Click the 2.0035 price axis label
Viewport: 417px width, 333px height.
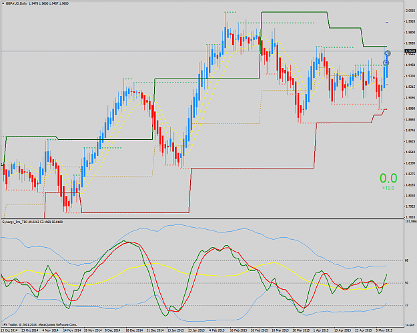pyautogui.click(x=410, y=11)
